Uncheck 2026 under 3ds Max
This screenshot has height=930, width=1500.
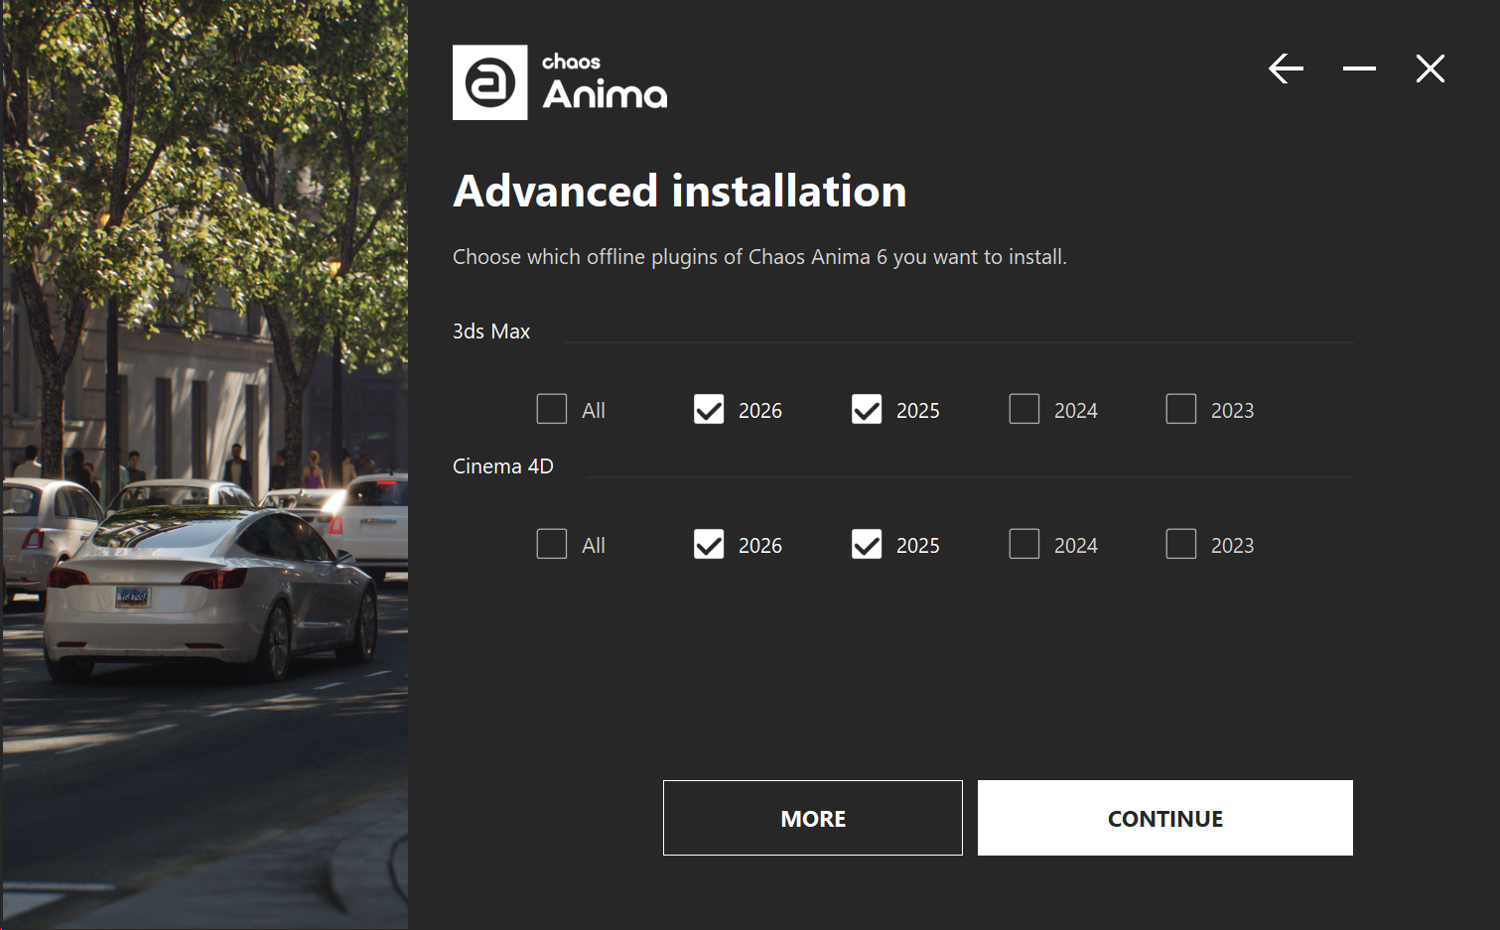709,409
